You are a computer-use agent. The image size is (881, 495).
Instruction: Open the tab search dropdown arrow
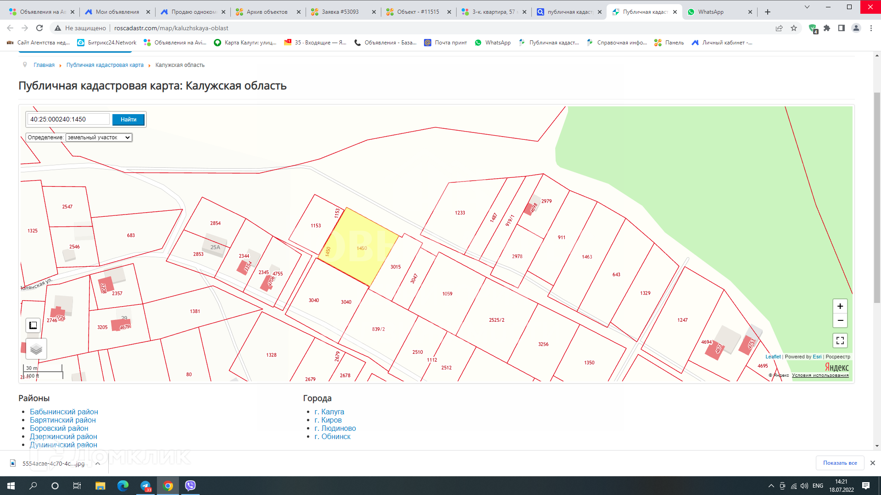[x=807, y=7]
